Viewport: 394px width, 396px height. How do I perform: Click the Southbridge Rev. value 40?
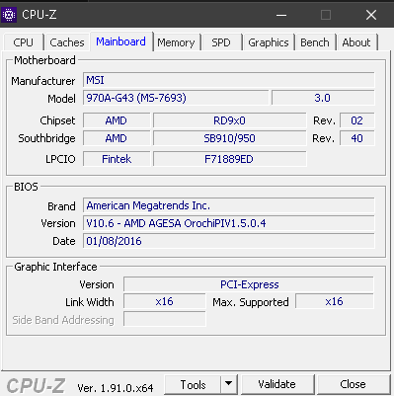[x=357, y=138]
